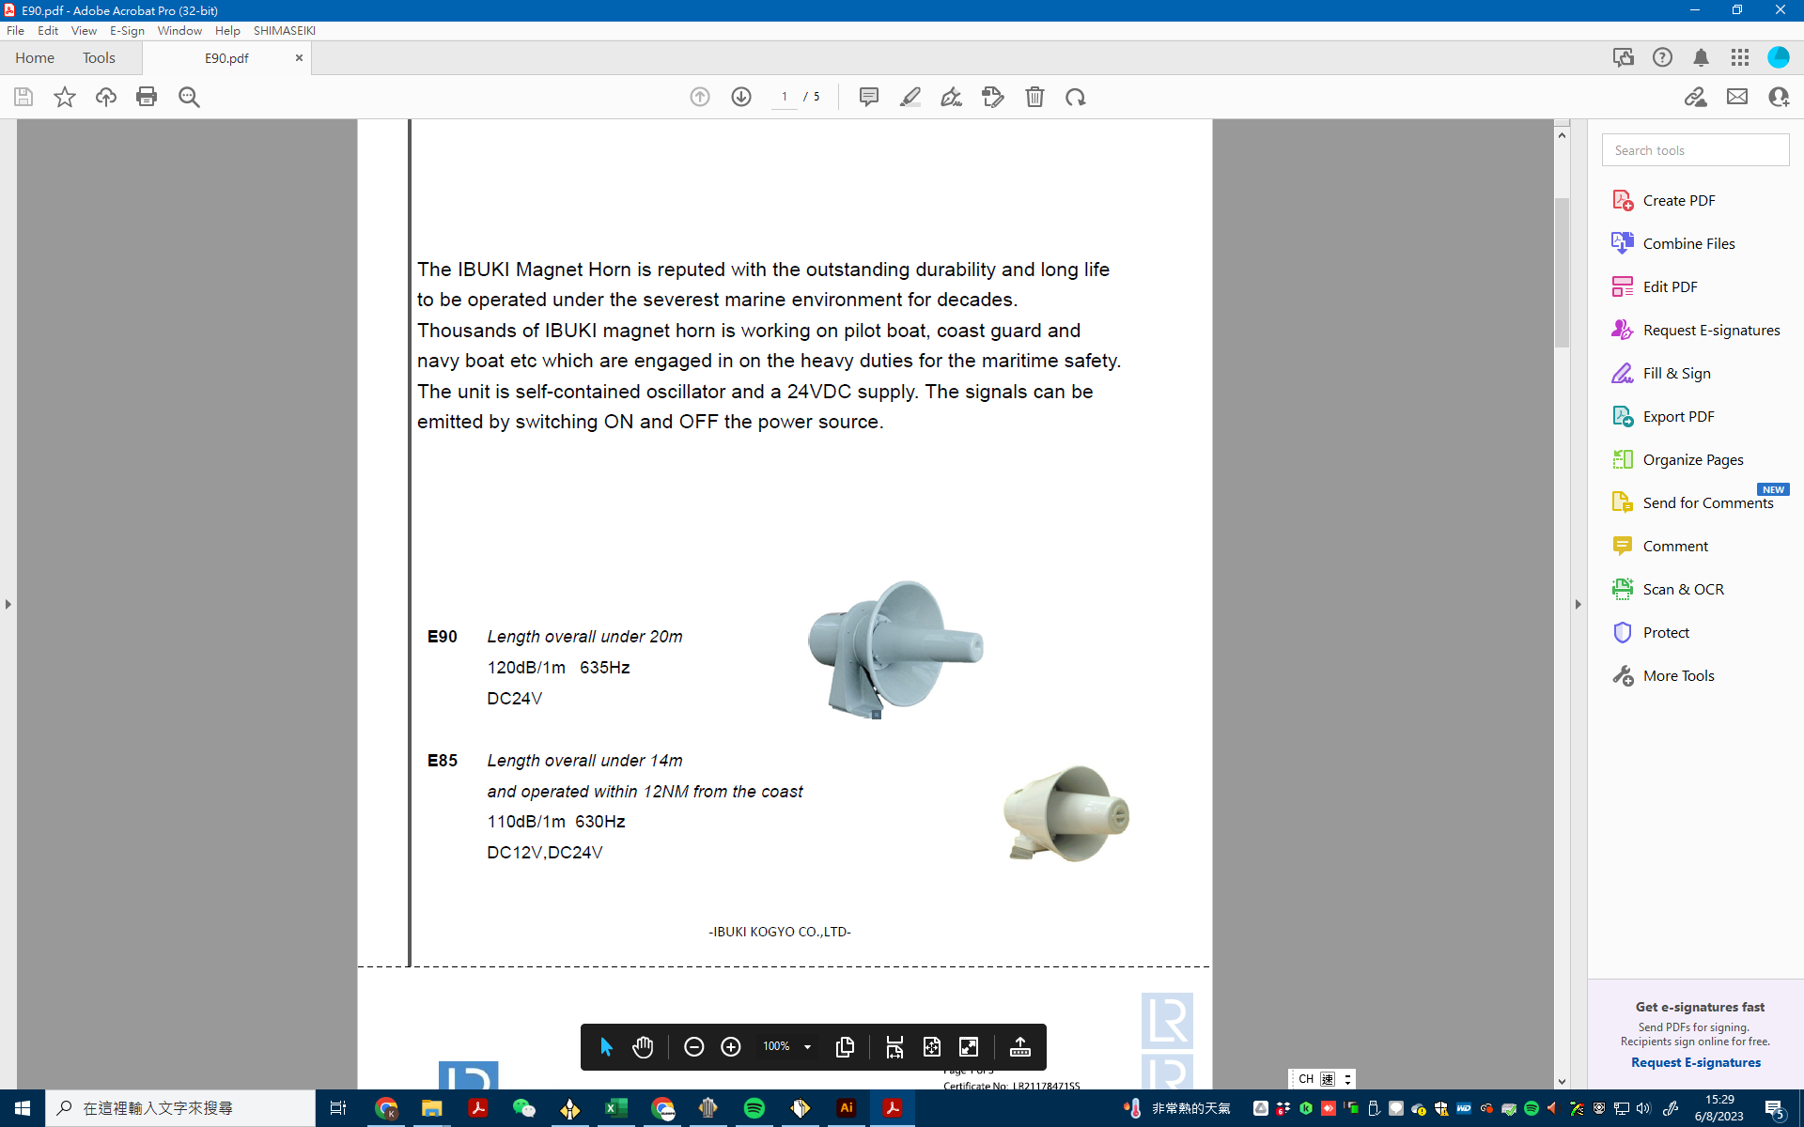Click the delete trash icon

click(1034, 97)
